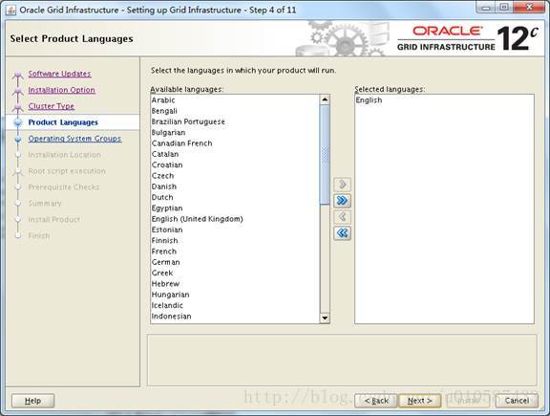Select Canadian French in the list

point(235,143)
